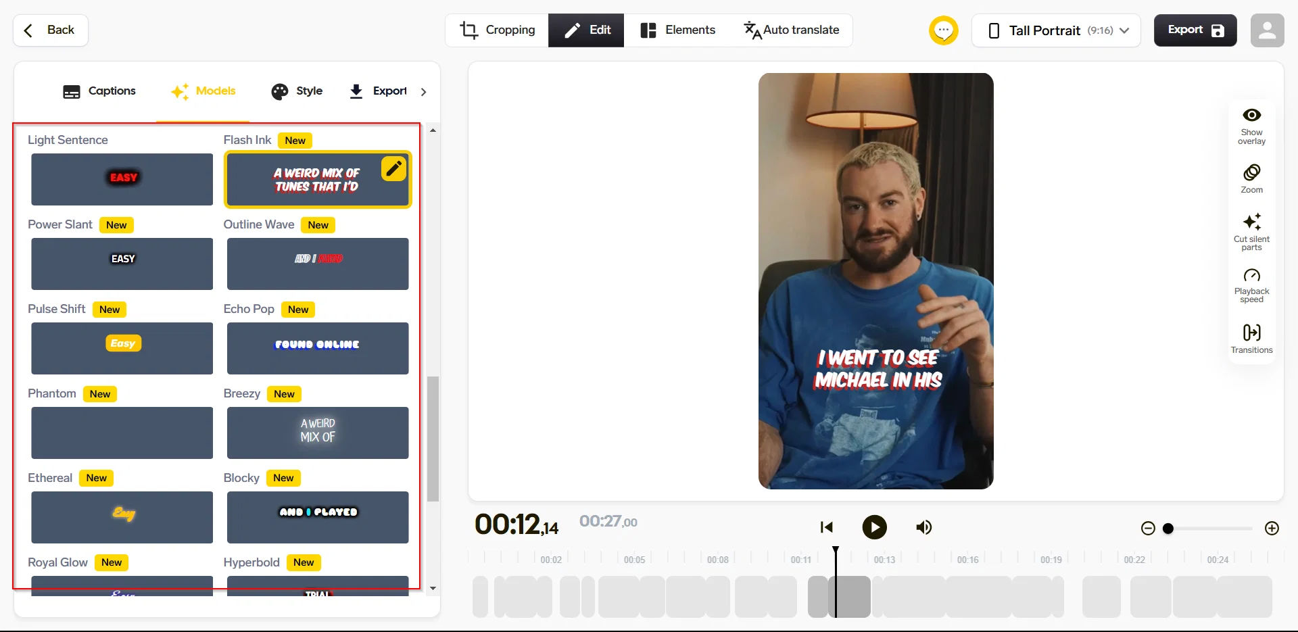
Task: Skip to start of the video
Action: coord(826,527)
